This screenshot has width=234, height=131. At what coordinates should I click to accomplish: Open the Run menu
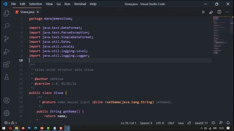[67, 4]
